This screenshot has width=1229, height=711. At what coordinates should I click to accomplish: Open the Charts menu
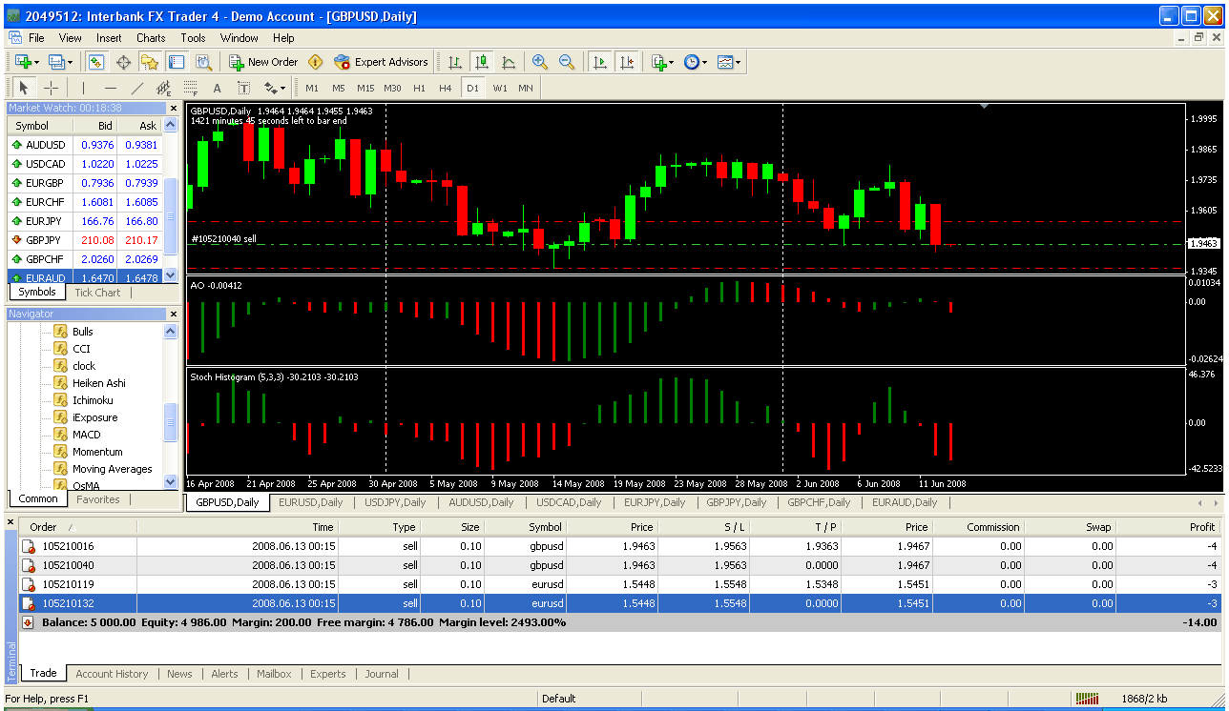click(151, 38)
